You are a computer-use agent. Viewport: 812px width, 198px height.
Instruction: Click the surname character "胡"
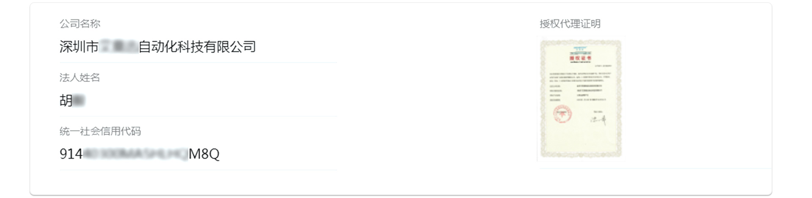click(x=66, y=101)
